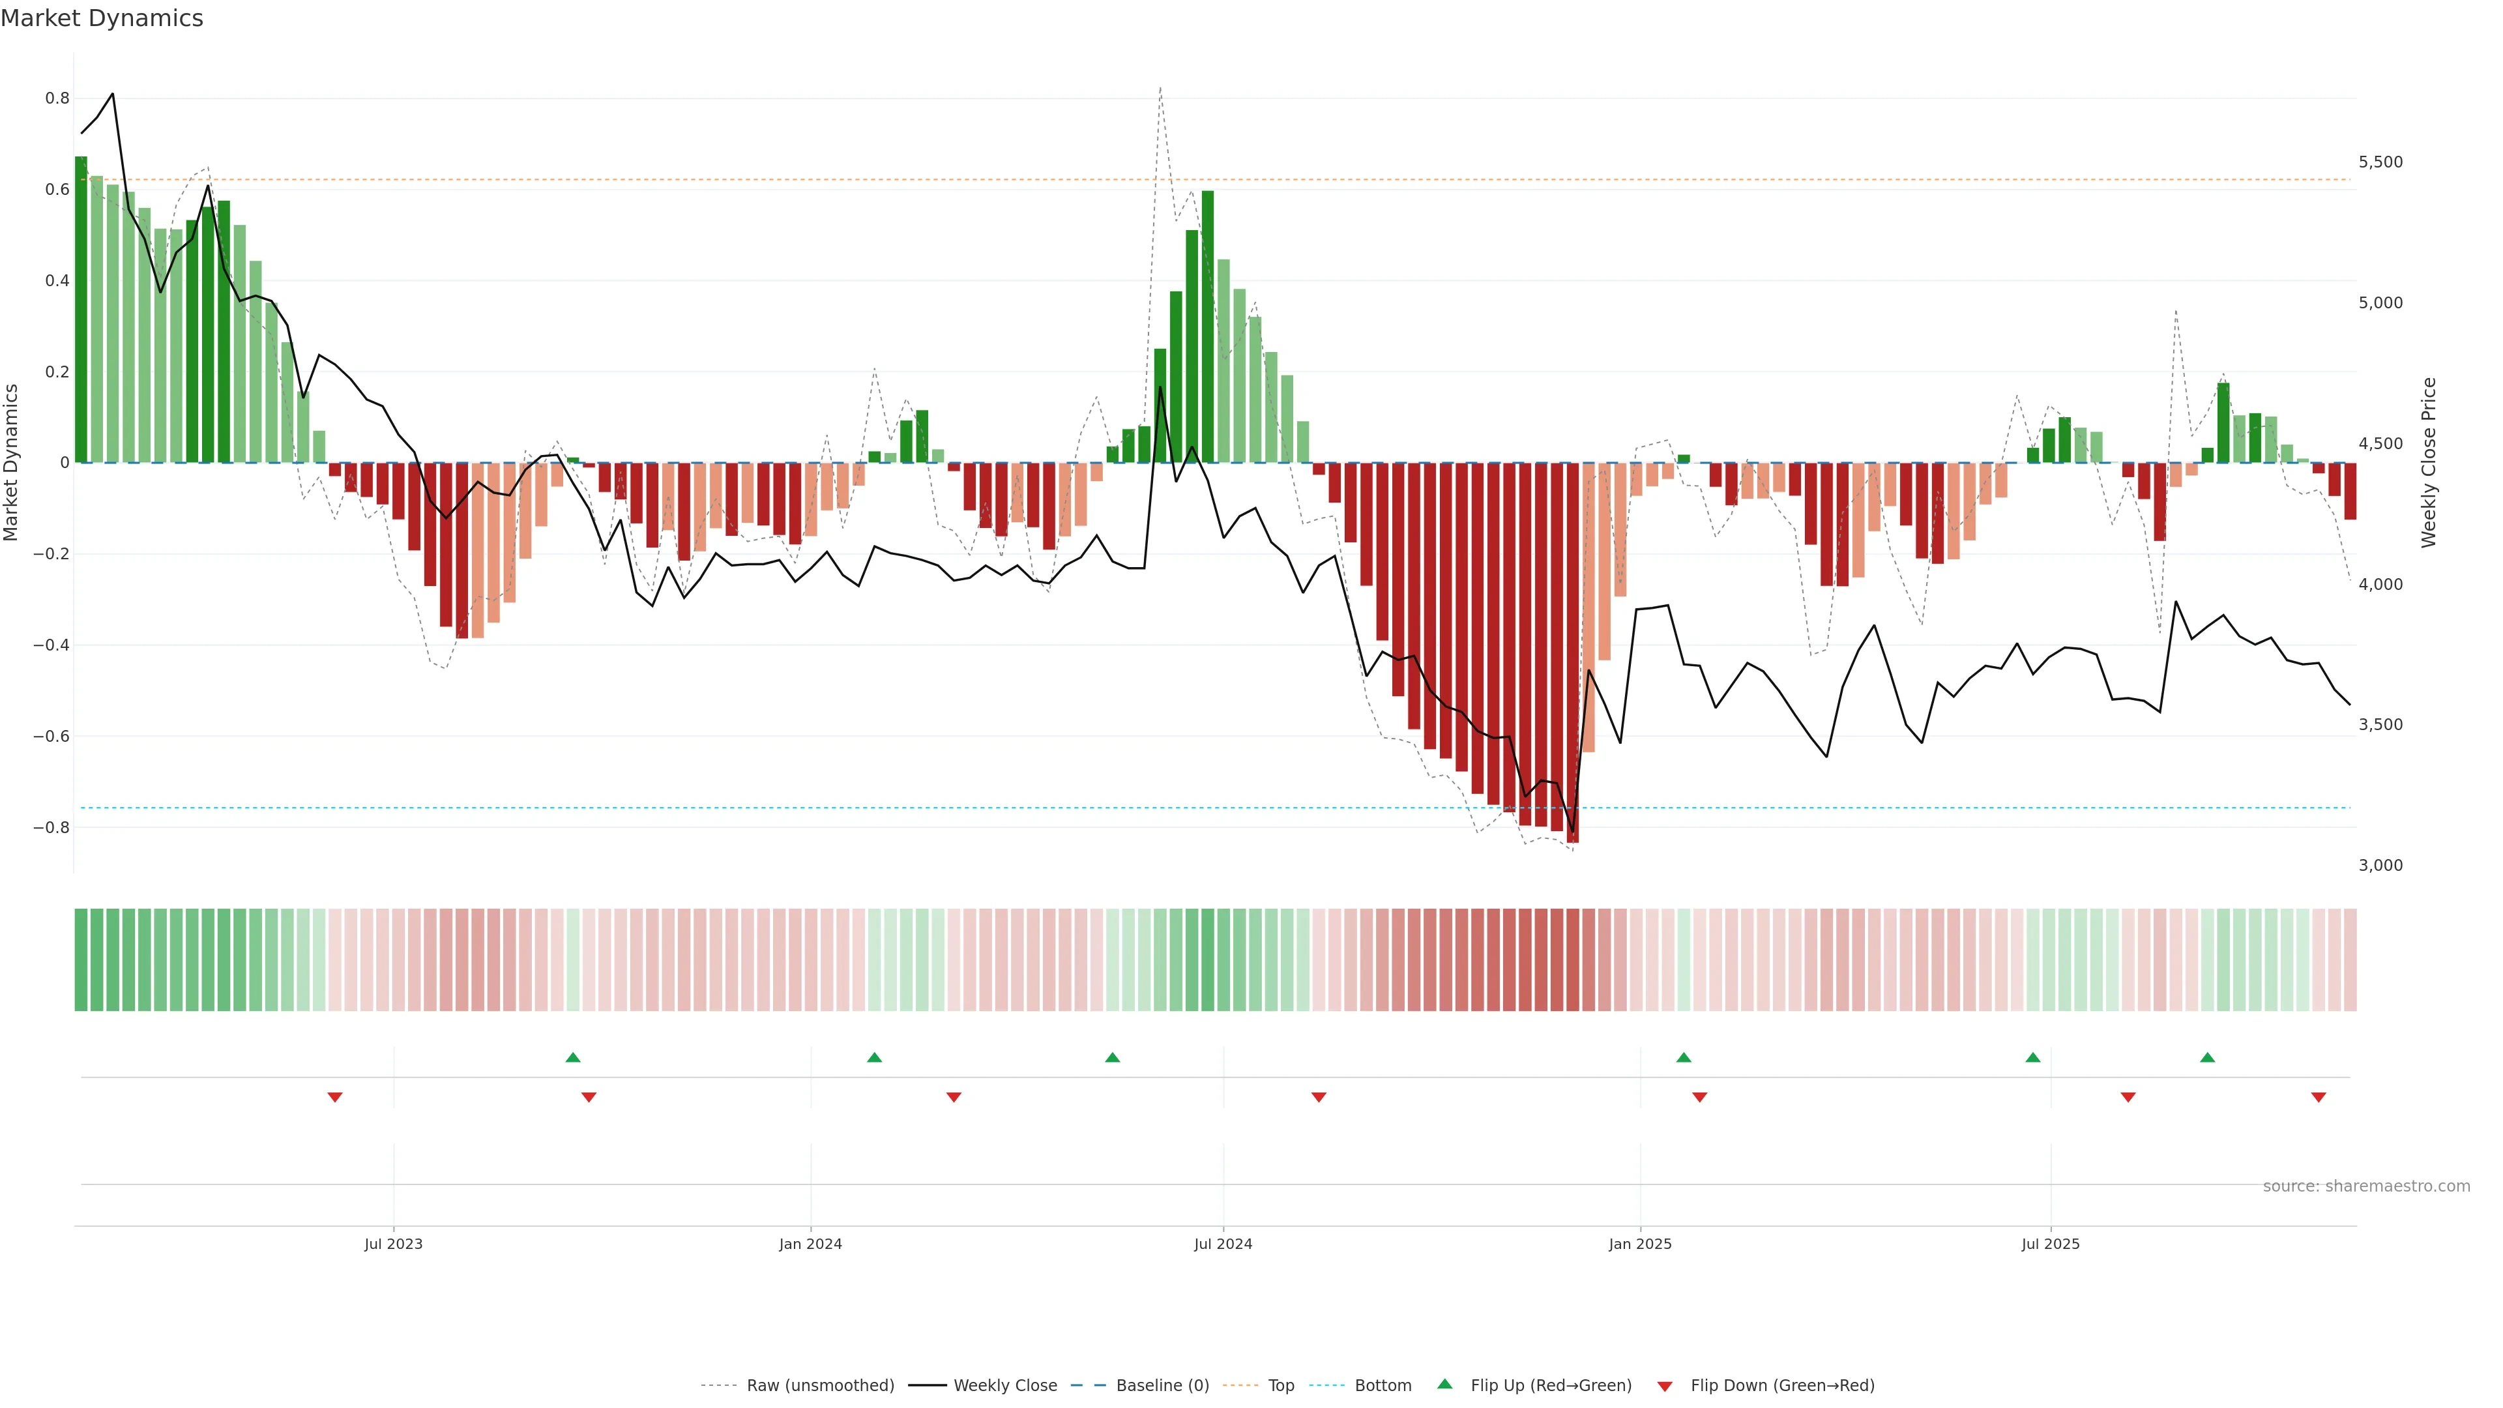Click the Jul 2024 x-axis label
This screenshot has height=1408, width=2503.
(x=1222, y=1244)
